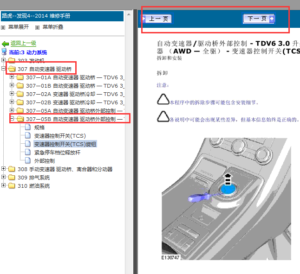Screen dimensions: 300x274
Task: Click the 307—02A folder icon
Action: [x=20, y=94]
